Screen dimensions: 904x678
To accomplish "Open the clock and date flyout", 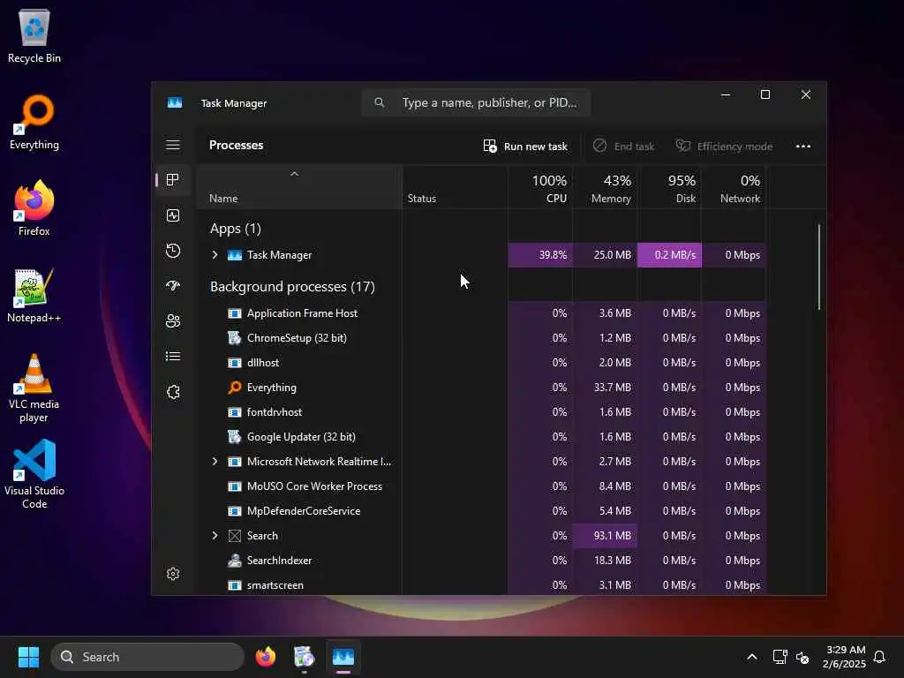I will point(845,657).
